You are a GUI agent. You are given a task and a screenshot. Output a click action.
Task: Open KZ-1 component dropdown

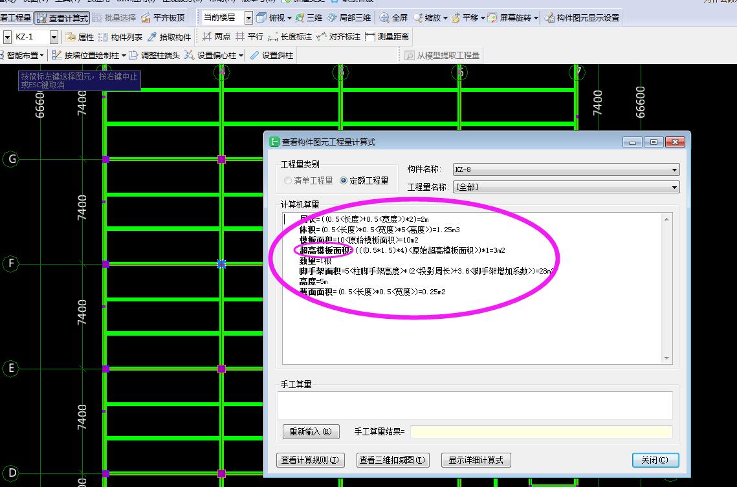pos(54,37)
